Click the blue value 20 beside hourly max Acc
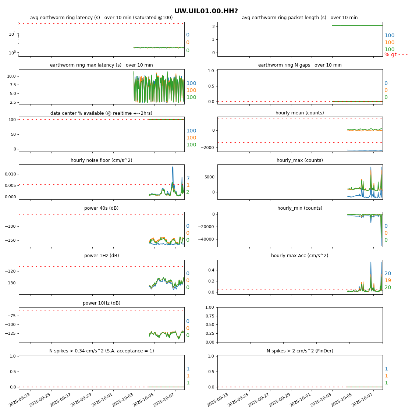412x412 pixels. pos(388,274)
